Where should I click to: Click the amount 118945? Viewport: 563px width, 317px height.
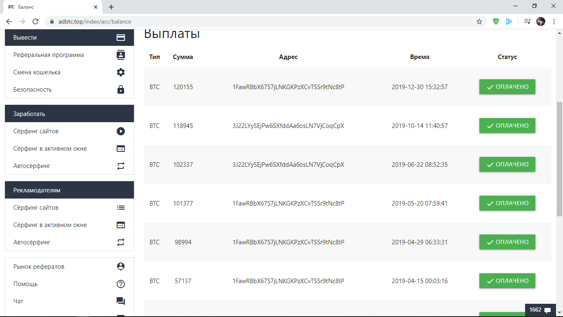183,126
